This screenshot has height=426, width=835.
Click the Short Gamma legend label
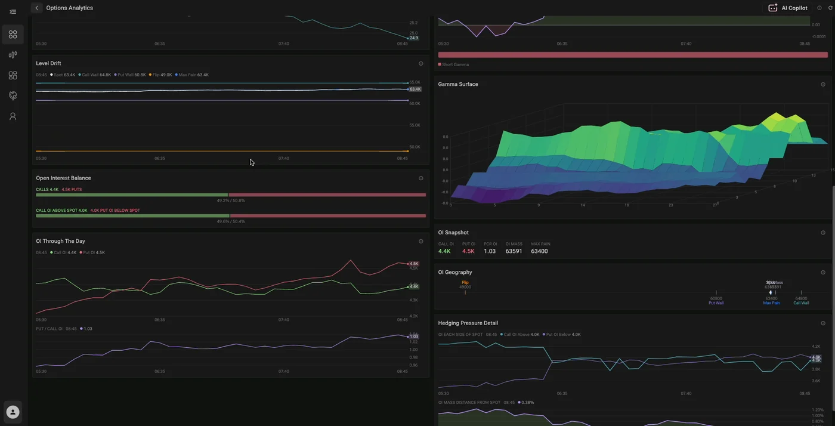coord(453,64)
